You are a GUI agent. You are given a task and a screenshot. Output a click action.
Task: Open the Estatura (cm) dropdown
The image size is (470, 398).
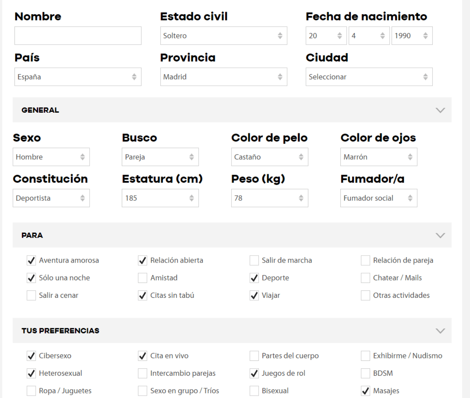point(160,198)
